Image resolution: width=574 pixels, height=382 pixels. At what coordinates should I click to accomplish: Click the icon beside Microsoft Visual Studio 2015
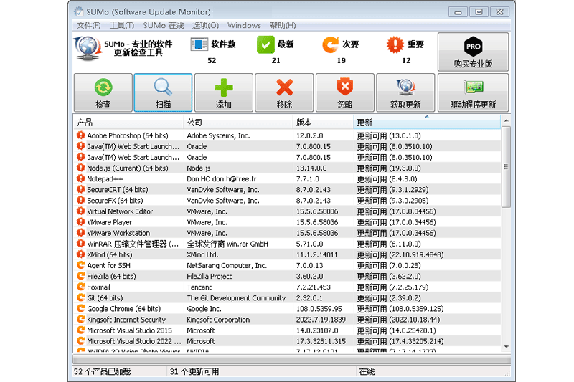tap(80, 330)
